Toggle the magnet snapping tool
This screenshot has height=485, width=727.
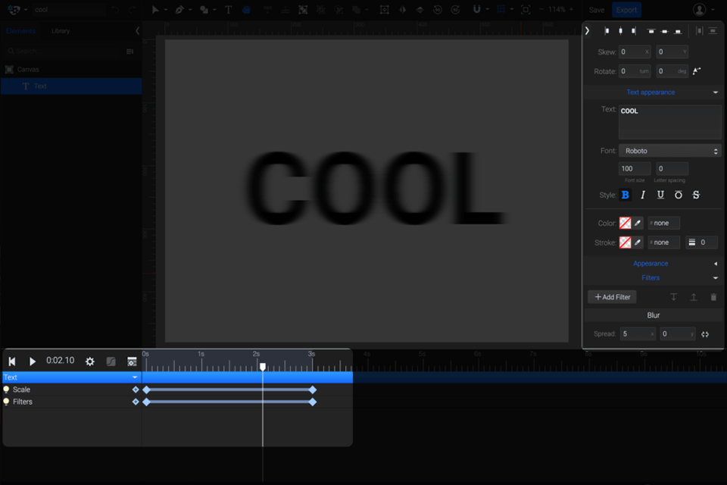(x=476, y=9)
